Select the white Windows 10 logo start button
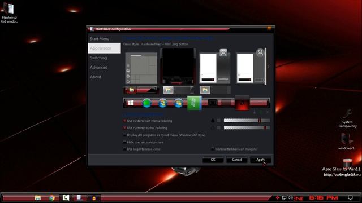 [131, 103]
